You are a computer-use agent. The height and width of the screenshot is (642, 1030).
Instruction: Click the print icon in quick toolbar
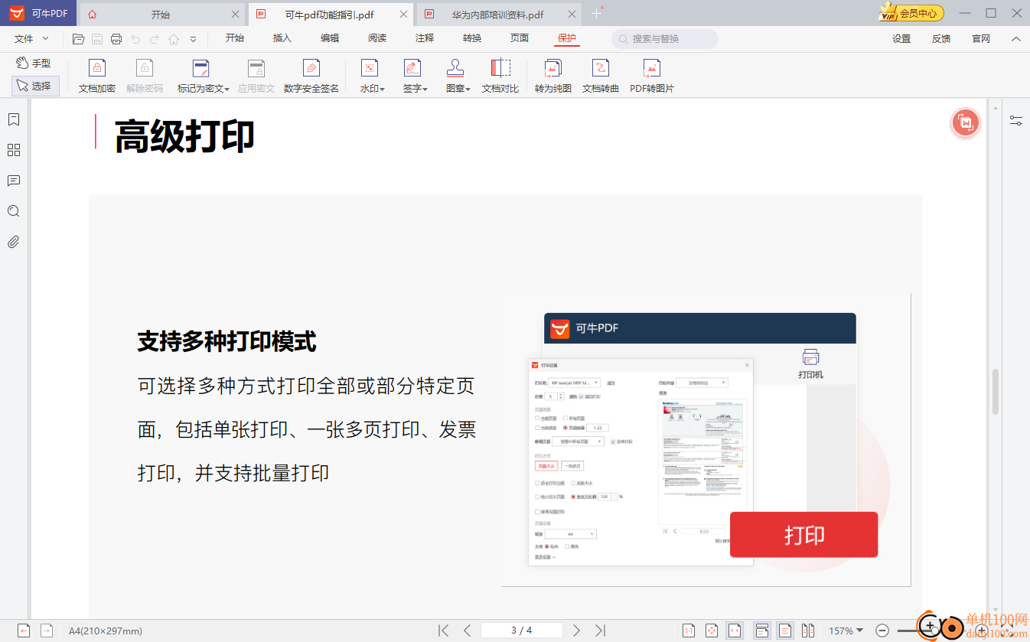pos(116,39)
